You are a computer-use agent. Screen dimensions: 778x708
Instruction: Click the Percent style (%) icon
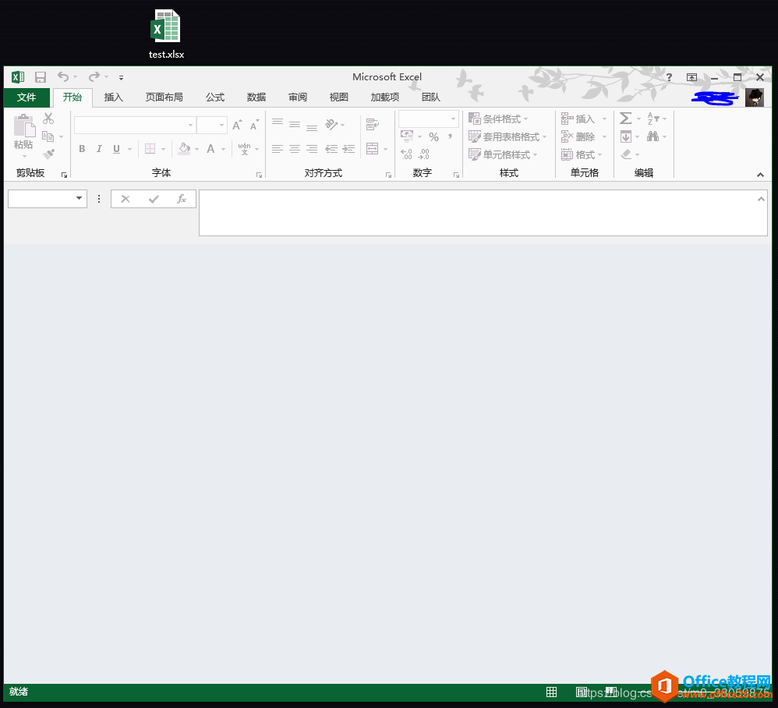point(433,136)
